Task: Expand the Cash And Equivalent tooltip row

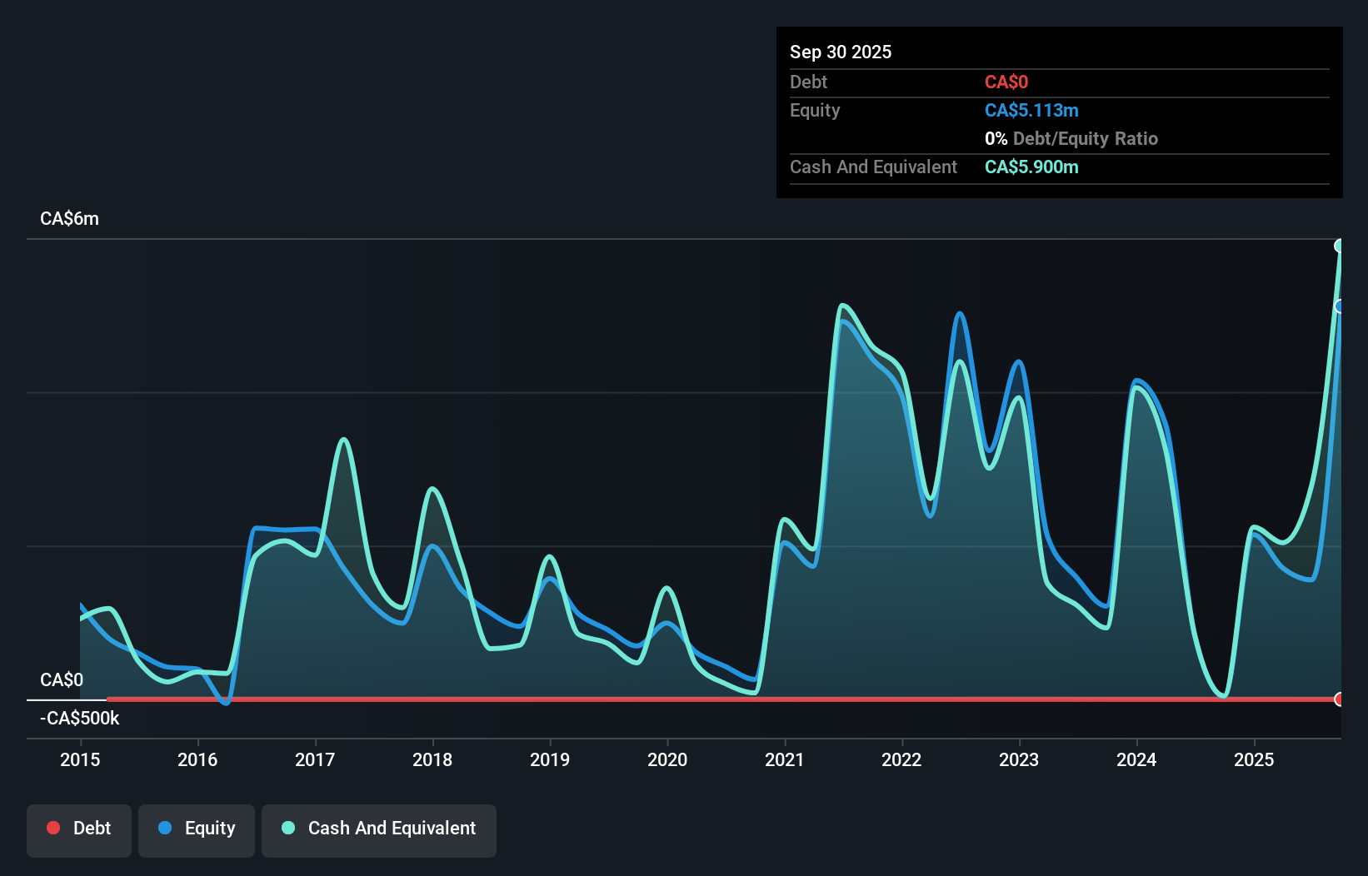Action: pyautogui.click(x=872, y=167)
